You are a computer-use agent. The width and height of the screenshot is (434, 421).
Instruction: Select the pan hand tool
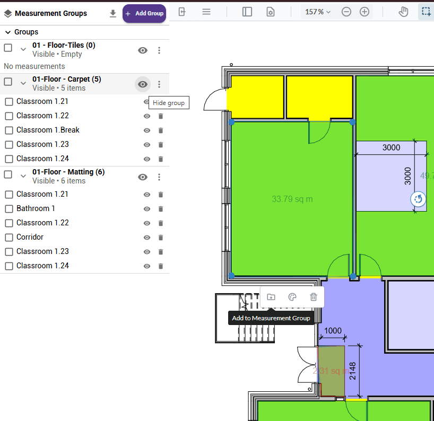click(x=403, y=12)
